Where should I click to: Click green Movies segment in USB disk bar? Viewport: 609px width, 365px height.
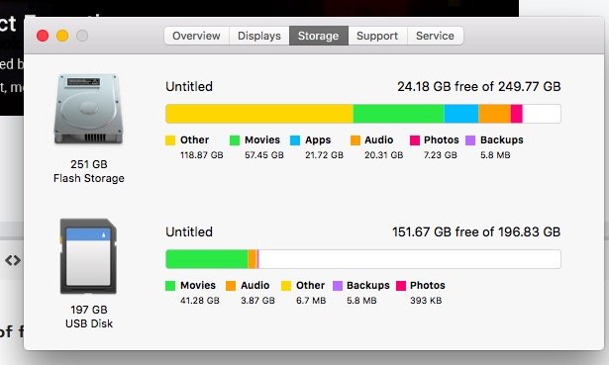pyautogui.click(x=207, y=259)
